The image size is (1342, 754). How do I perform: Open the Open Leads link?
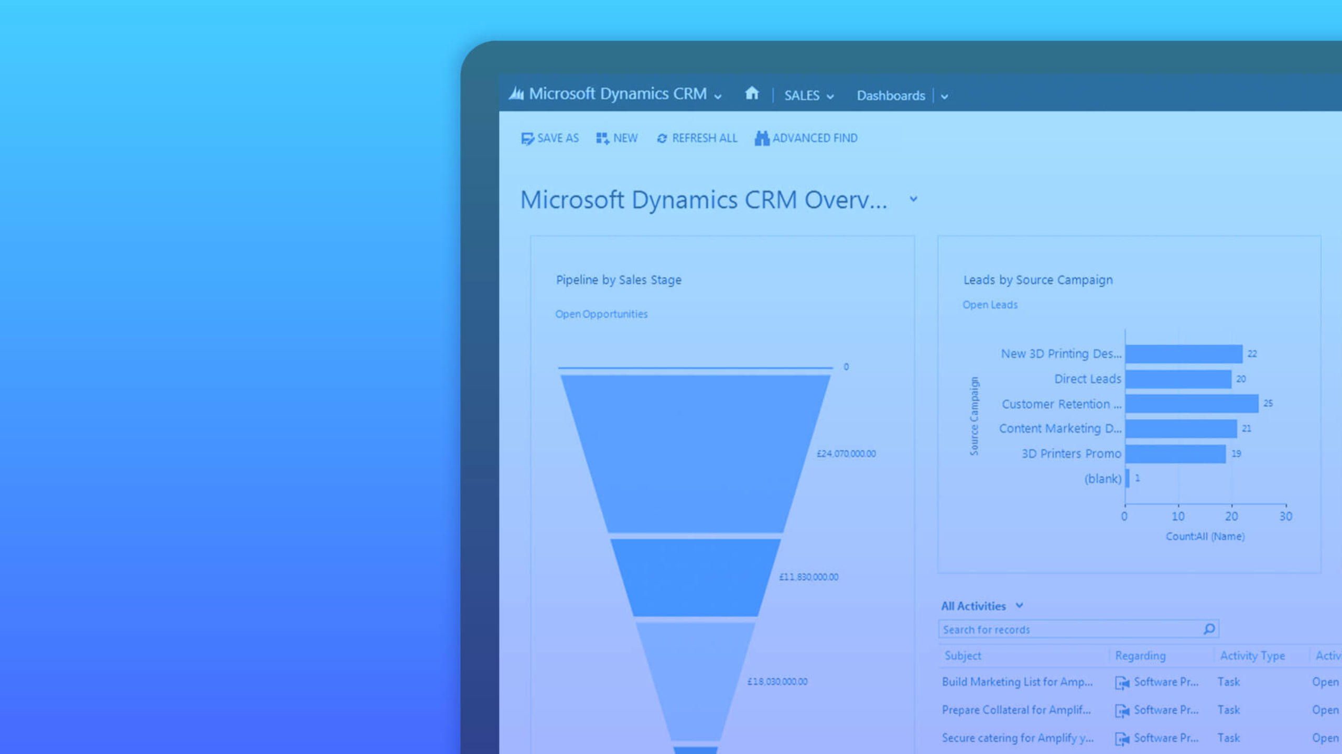(x=990, y=305)
